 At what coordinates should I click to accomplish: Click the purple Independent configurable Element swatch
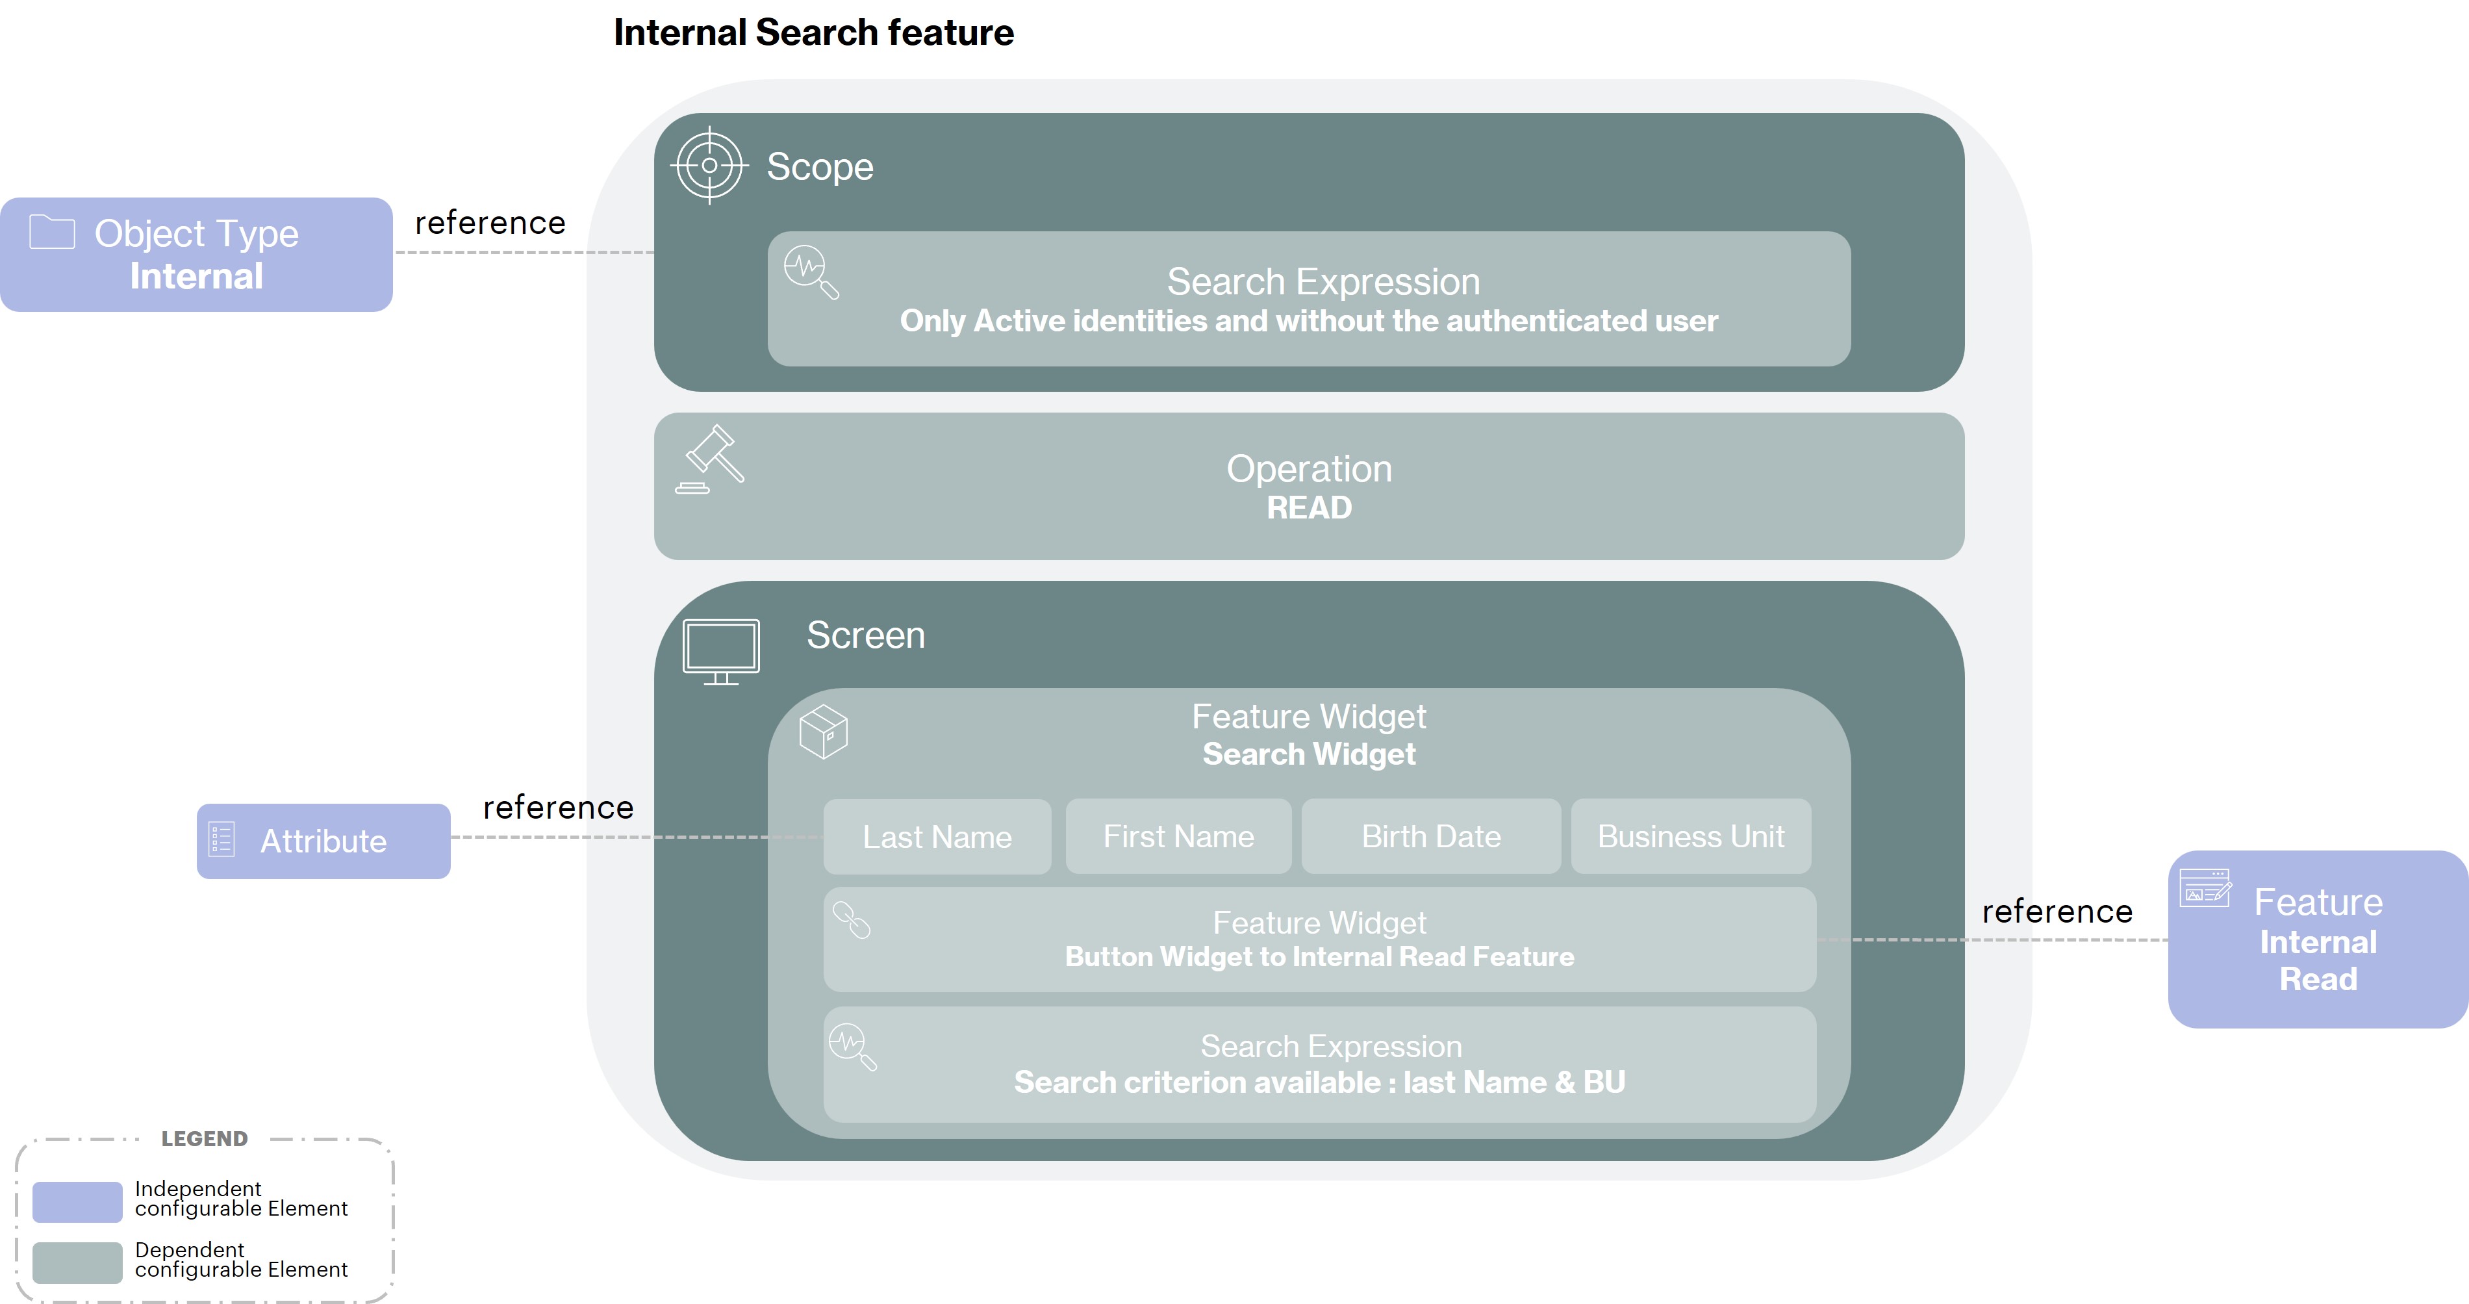click(77, 1201)
